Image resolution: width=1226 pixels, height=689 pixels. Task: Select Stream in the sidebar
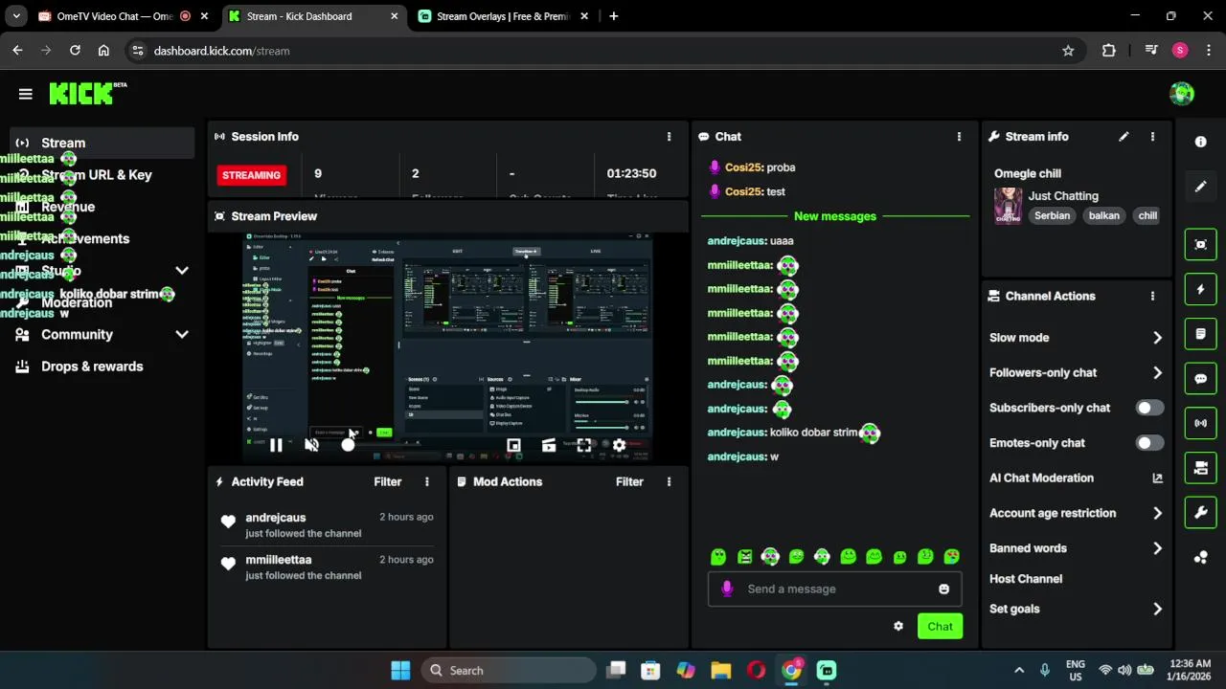coord(102,144)
